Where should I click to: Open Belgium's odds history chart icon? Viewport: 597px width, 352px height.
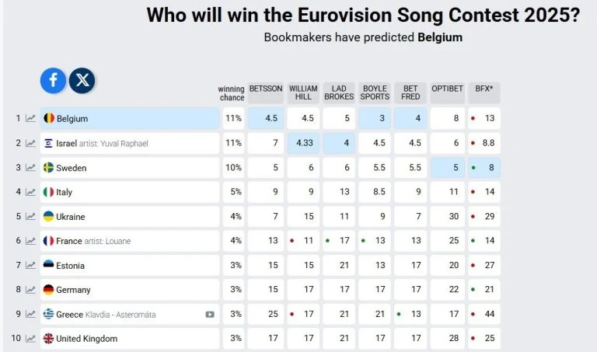[30, 119]
